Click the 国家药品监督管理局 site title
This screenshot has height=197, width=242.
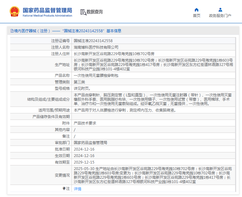pos(47,10)
